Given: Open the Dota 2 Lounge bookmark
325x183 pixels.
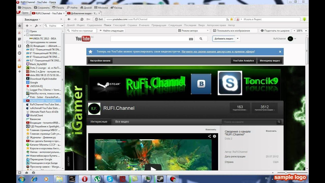Looking at the screenshot, I should [43, 68].
